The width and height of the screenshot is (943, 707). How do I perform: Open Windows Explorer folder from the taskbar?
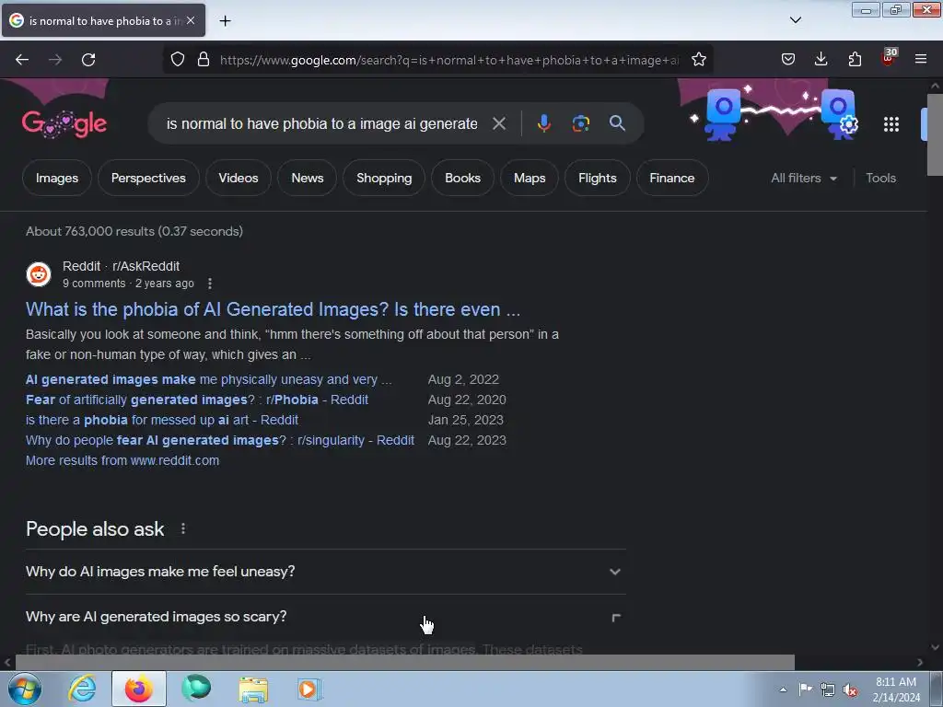(253, 689)
